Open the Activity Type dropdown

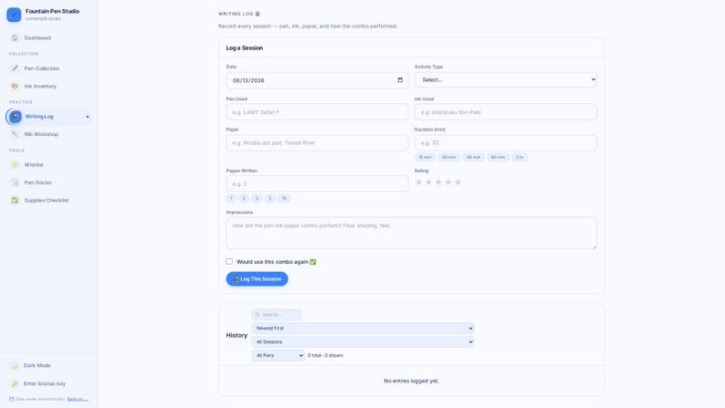click(505, 80)
